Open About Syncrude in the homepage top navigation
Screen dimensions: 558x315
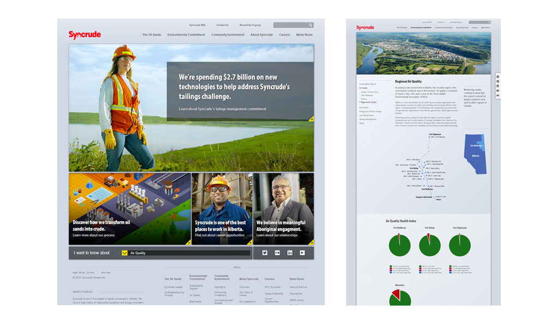coord(262,35)
